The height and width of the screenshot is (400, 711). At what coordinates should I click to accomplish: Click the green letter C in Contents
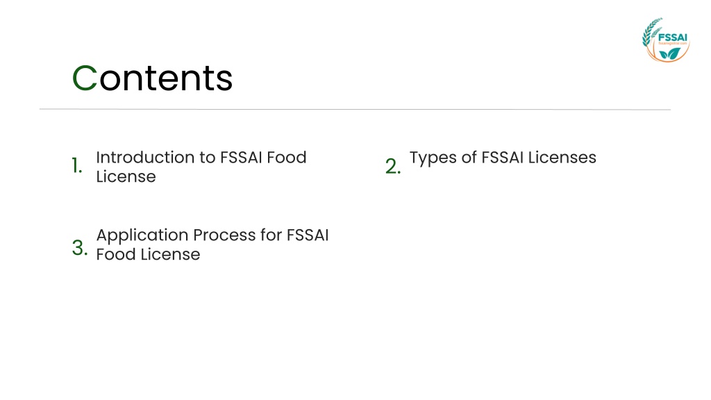point(85,78)
